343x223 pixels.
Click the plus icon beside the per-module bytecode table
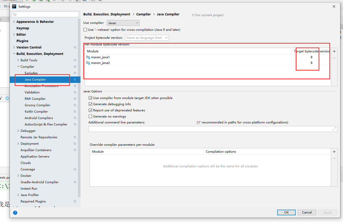(334, 51)
